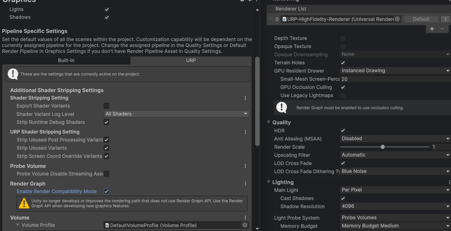The image size is (451, 231).
Task: Toggle the Shadows checkbox
Action: coord(107,17)
